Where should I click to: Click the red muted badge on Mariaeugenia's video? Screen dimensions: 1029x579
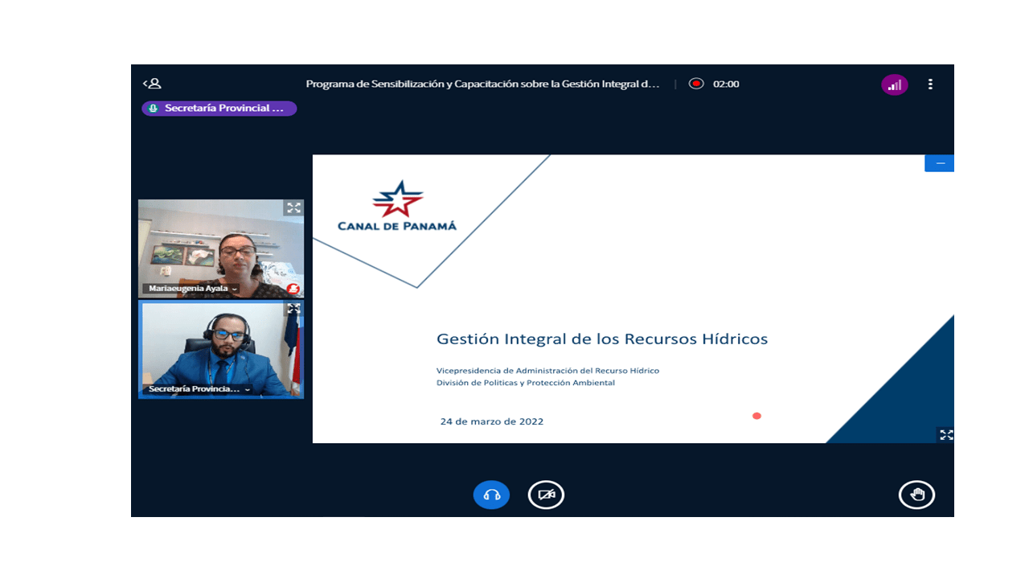[x=293, y=289]
